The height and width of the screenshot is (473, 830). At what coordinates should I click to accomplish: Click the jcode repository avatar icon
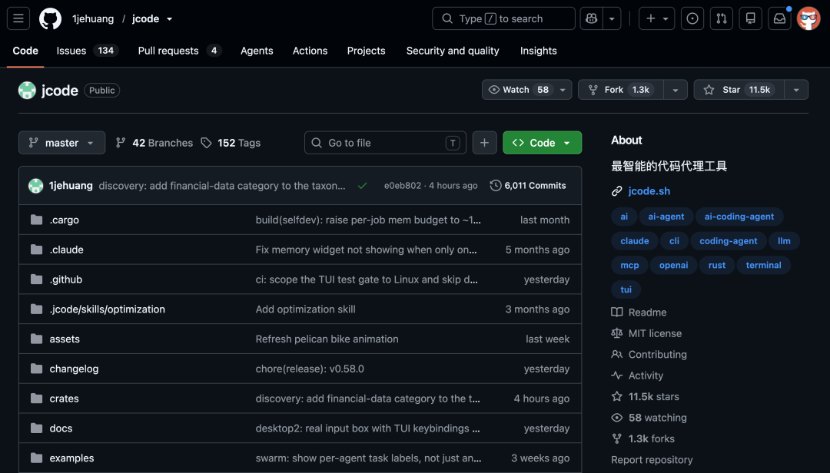click(27, 91)
